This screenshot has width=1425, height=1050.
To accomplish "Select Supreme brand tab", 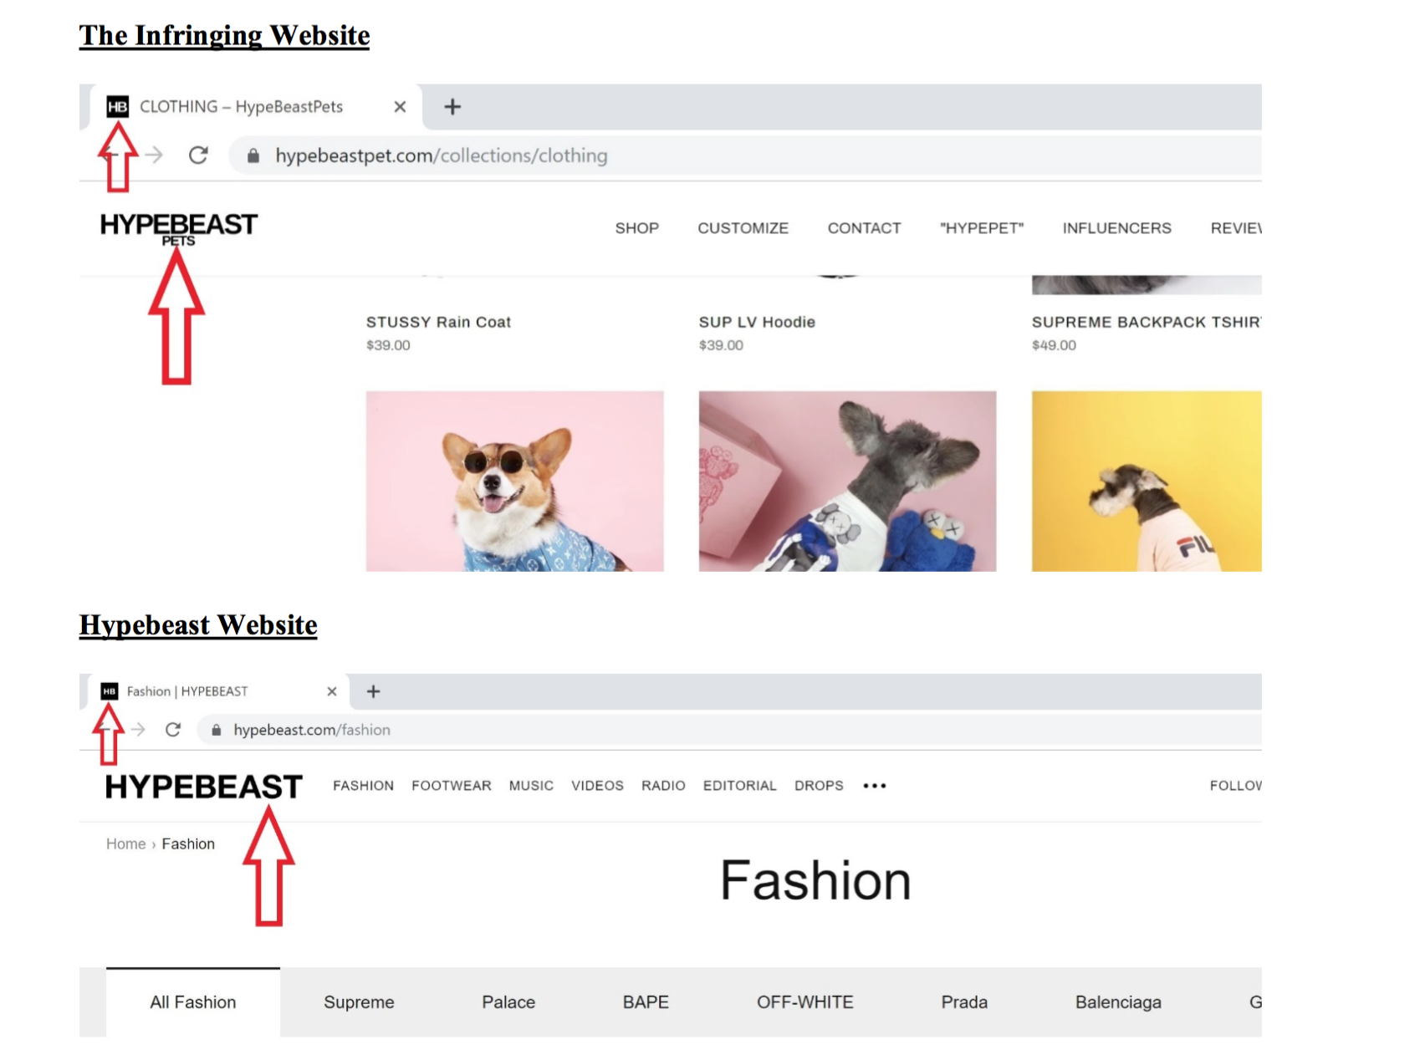I will pos(359,1002).
